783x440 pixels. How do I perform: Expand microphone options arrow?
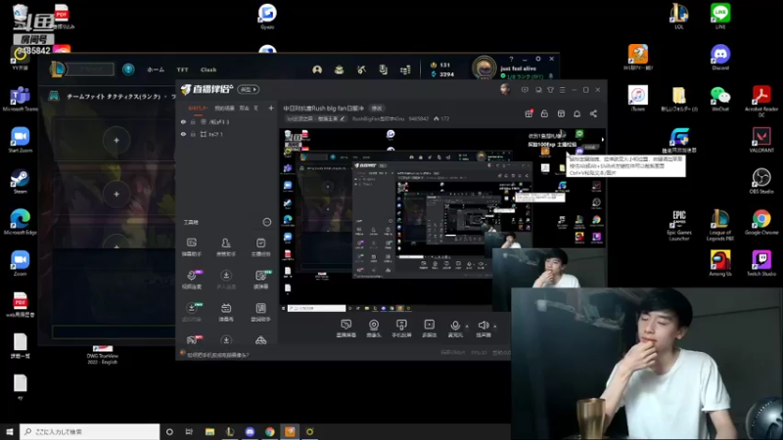point(467,327)
